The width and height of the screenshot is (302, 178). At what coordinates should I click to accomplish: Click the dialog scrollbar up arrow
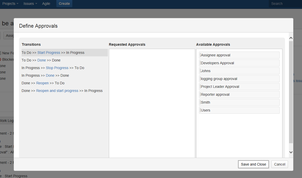click(291, 38)
